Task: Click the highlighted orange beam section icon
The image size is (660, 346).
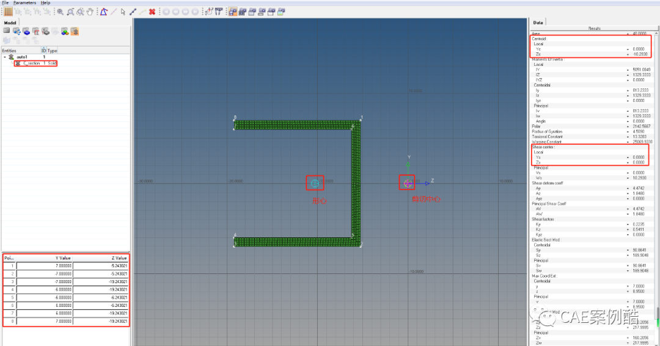Action: 75,31
